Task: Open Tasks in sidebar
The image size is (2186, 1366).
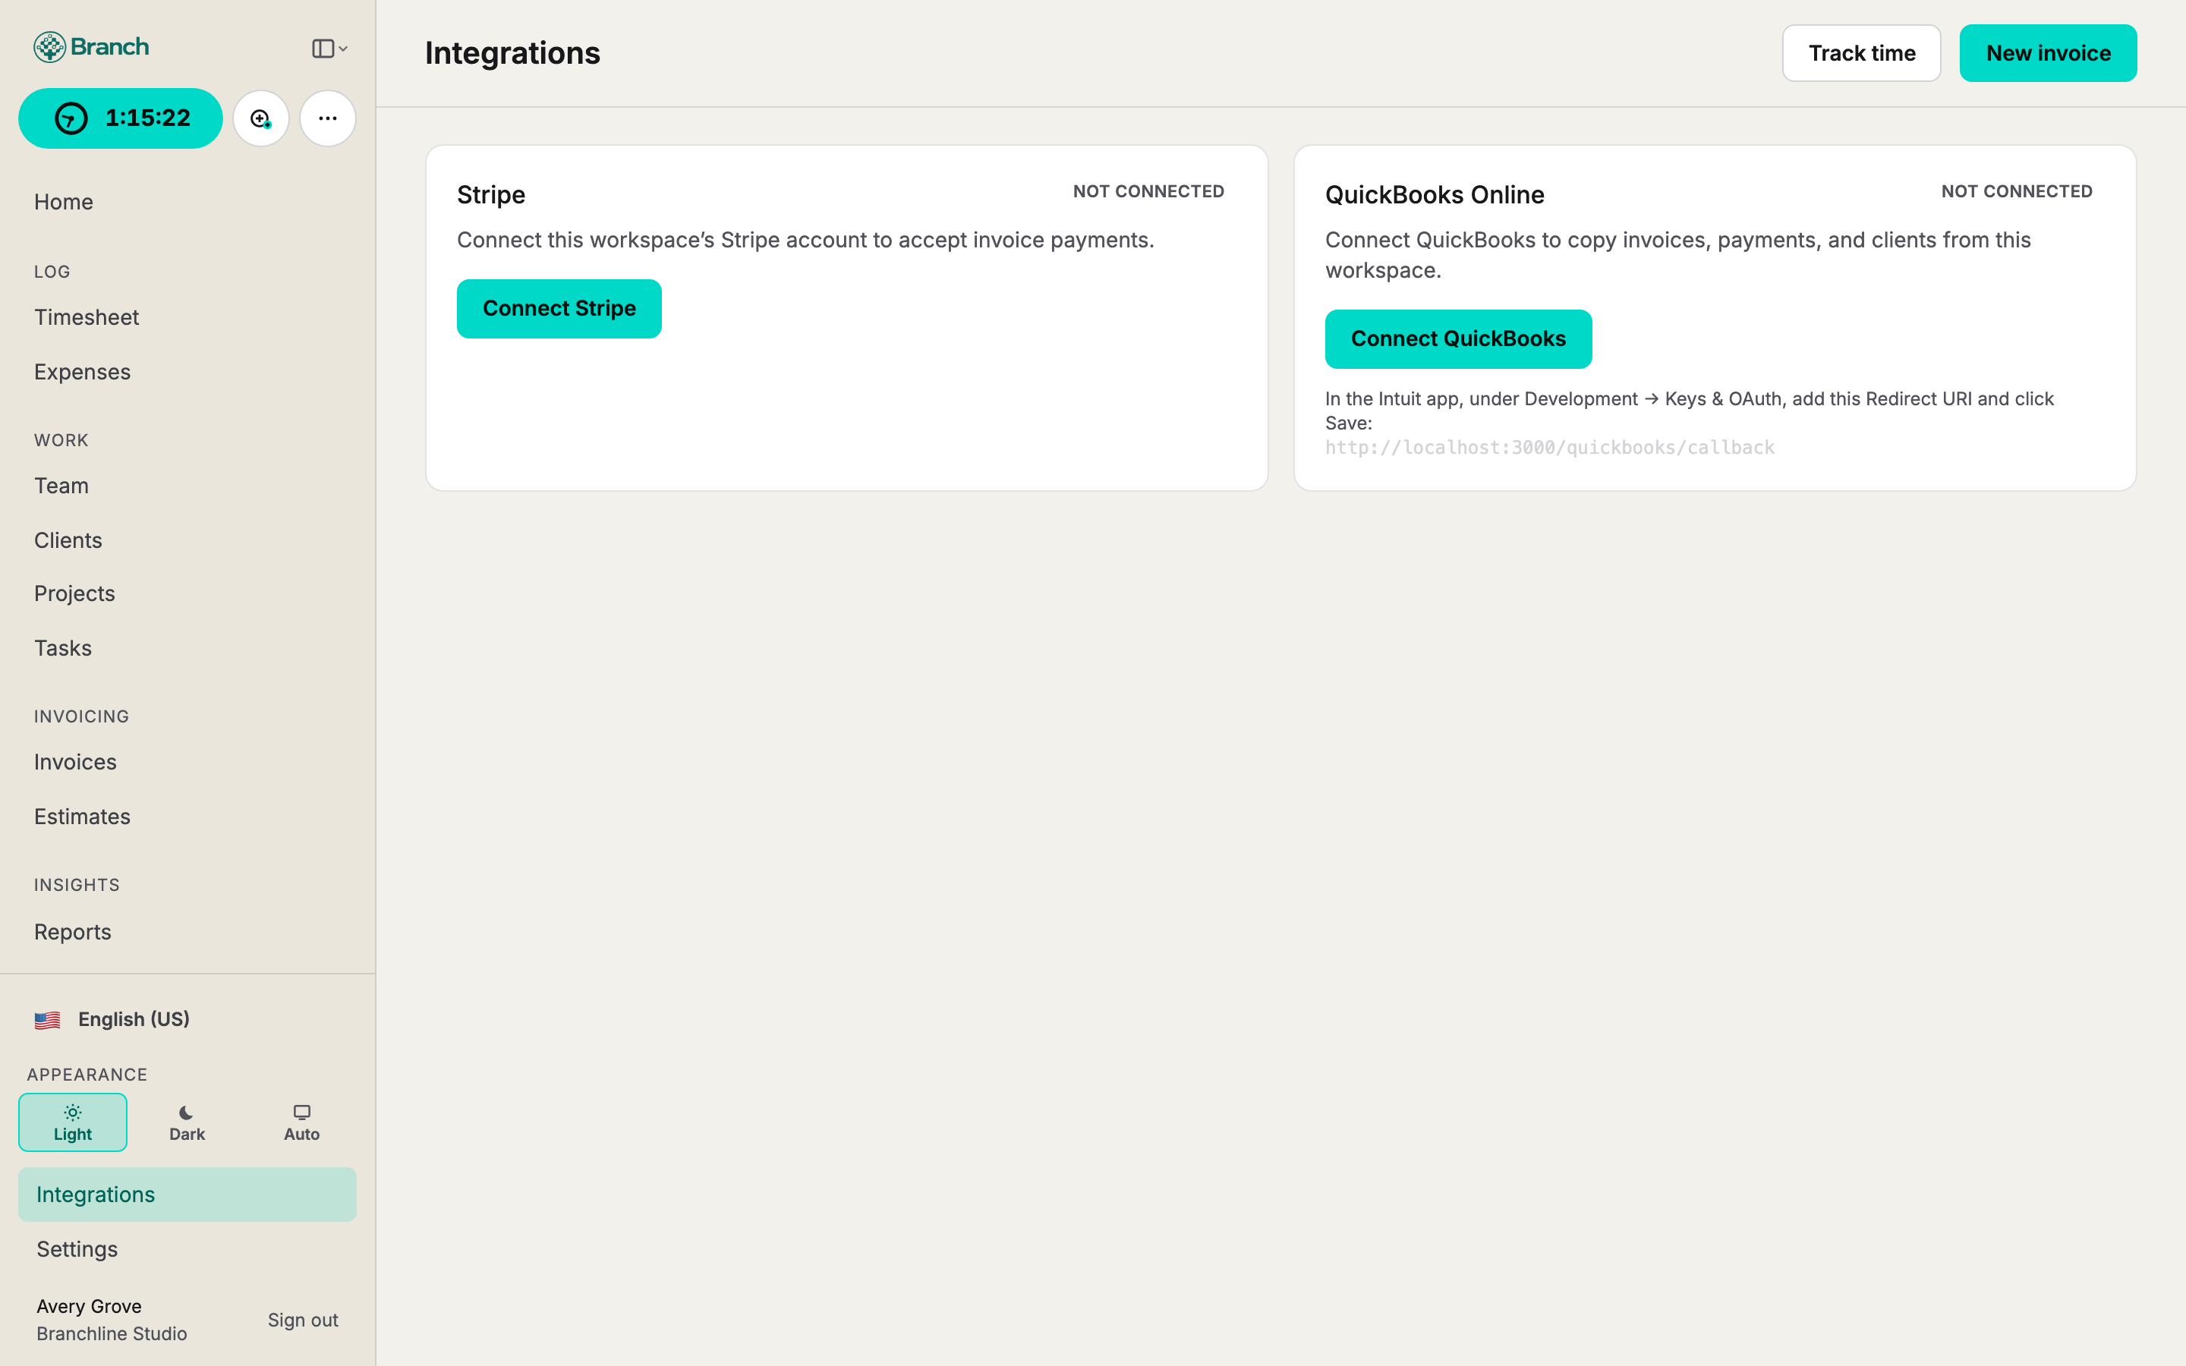Action: coord(63,648)
